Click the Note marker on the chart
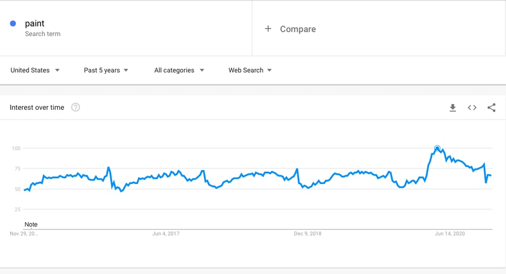 31,224
